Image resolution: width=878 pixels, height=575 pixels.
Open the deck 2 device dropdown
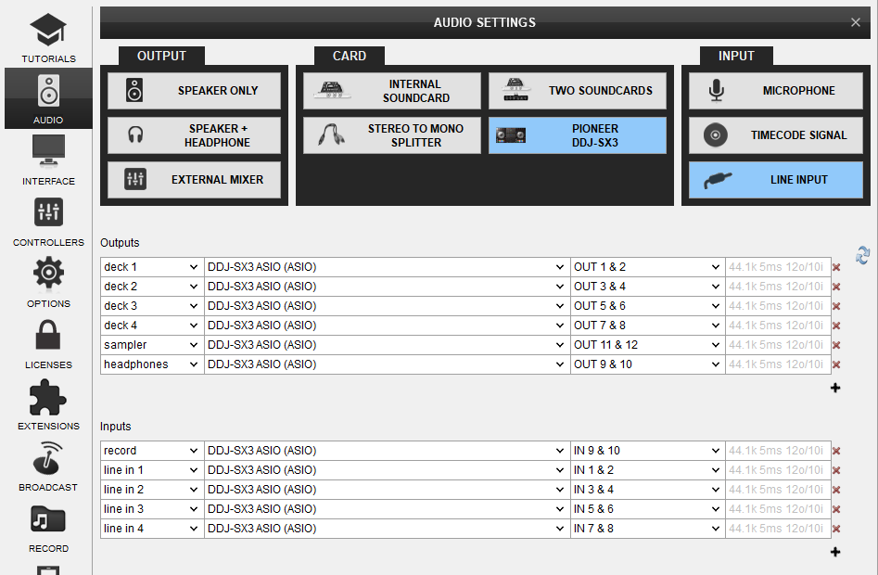point(387,287)
